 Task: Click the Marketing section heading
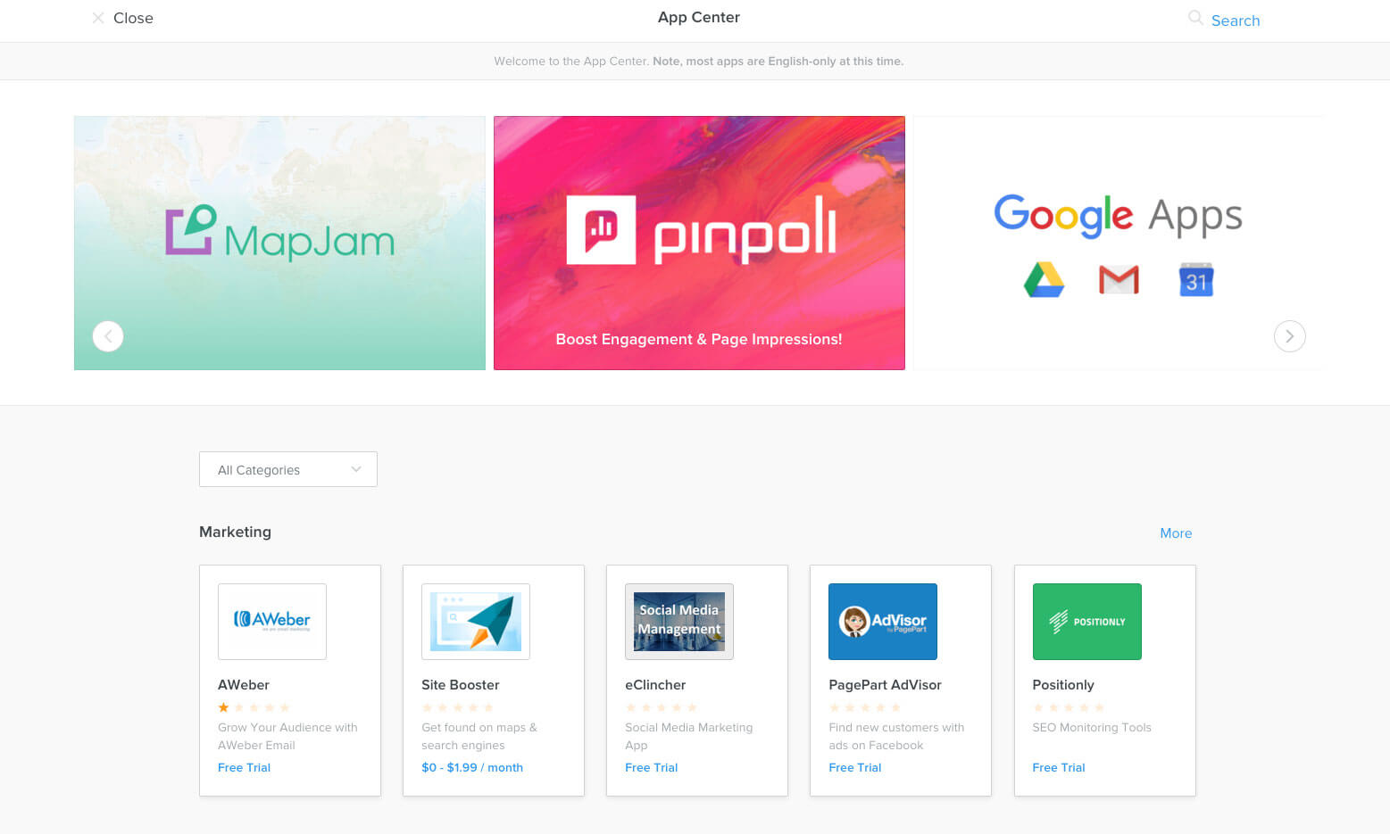pyautogui.click(x=235, y=532)
